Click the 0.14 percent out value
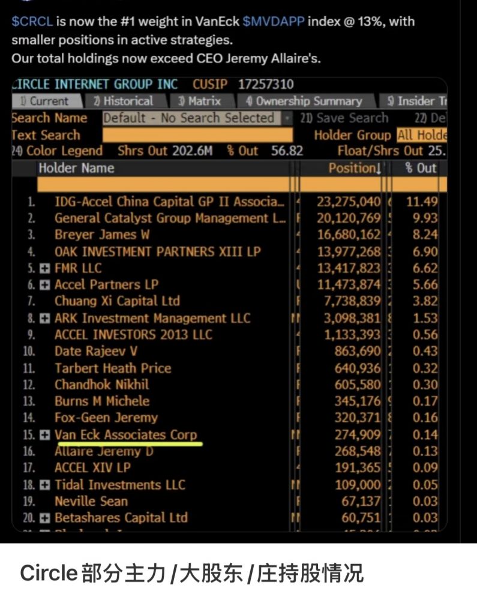477x600 pixels. [425, 434]
